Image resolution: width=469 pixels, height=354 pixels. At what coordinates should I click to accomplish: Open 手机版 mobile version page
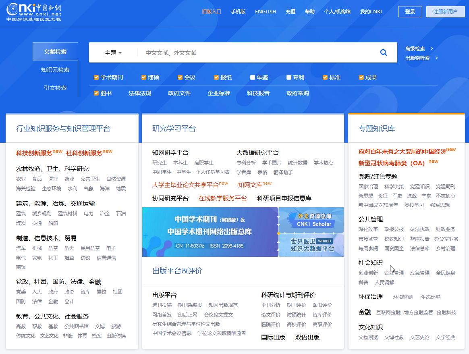237,11
